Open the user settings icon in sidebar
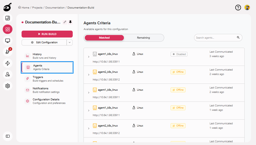The height and width of the screenshot is (145, 256). coord(7,74)
